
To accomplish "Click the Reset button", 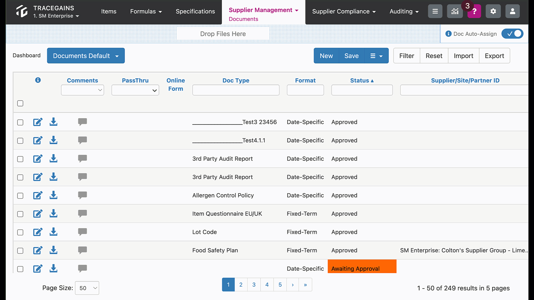I will (x=434, y=56).
